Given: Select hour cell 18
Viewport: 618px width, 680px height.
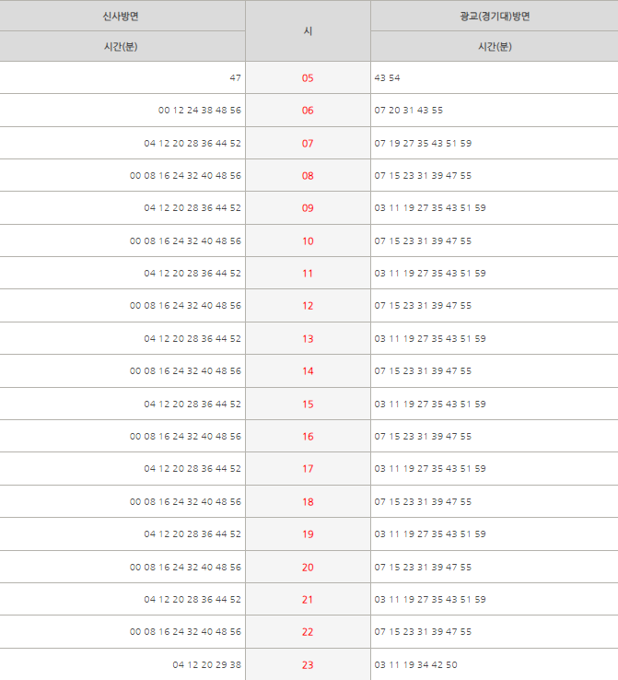Looking at the screenshot, I should [308, 501].
